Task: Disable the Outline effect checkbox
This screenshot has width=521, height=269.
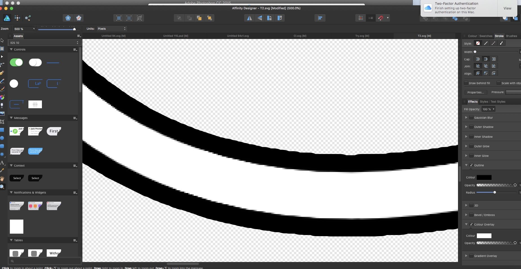Action: tap(471, 165)
